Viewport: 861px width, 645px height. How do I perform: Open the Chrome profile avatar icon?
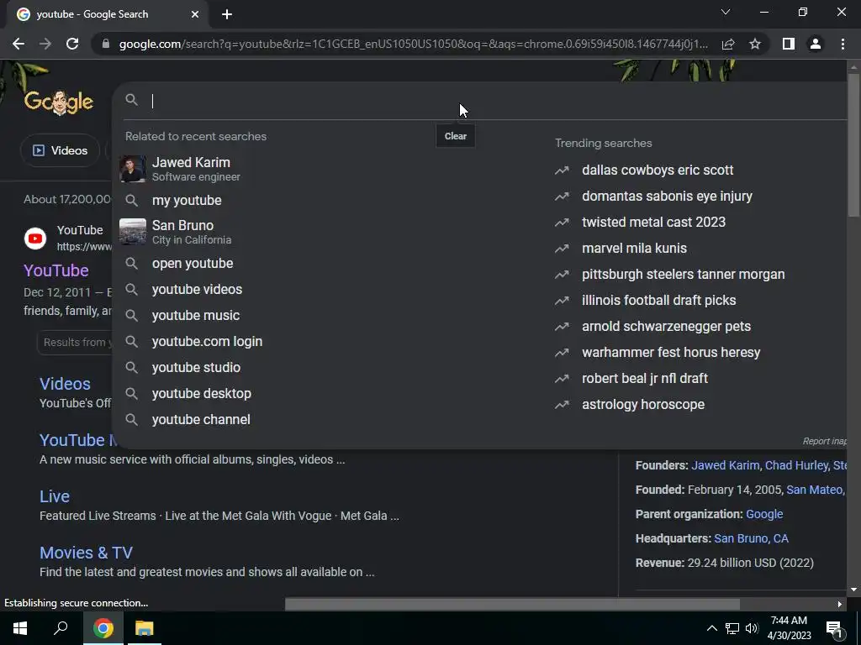point(816,44)
